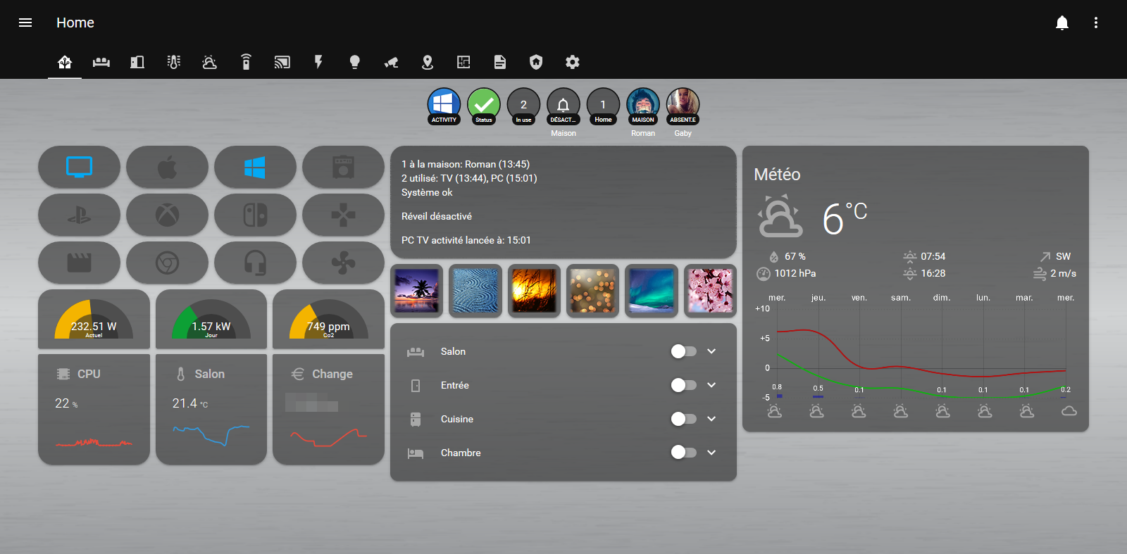Click the 6 °C current temperature
Viewport: 1127px width, 554px height.
(845, 218)
